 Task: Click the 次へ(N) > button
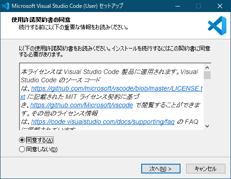tap(161, 169)
